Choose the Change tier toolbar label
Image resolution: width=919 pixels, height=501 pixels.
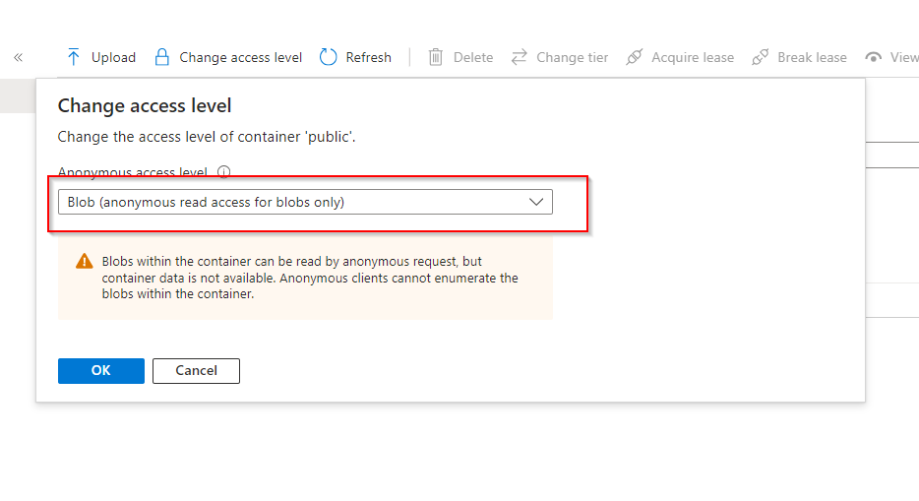[573, 57]
